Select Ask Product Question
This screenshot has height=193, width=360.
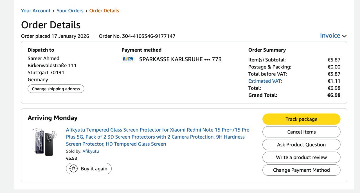301,145
